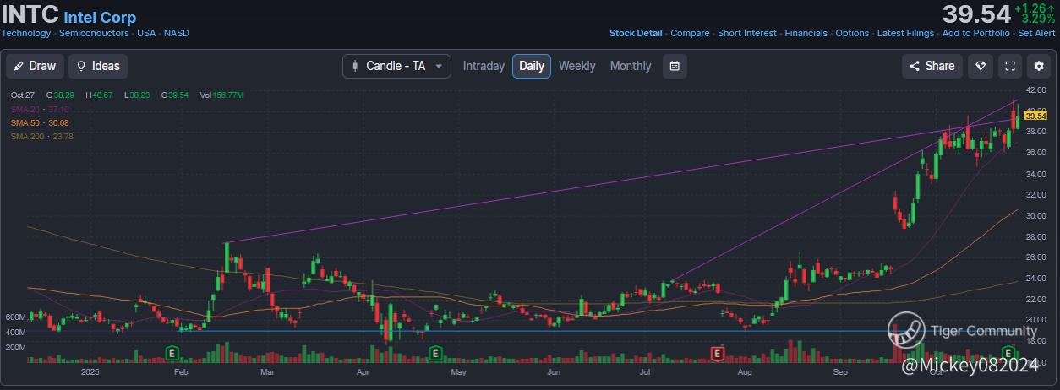Viewport: 1060px width, 390px height.
Task: Switch to Intraday timeframe
Action: tap(484, 66)
